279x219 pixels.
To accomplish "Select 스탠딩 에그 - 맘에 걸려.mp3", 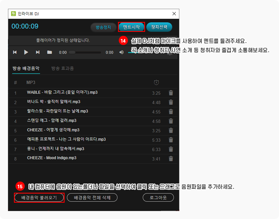I will (x=51, y=121).
